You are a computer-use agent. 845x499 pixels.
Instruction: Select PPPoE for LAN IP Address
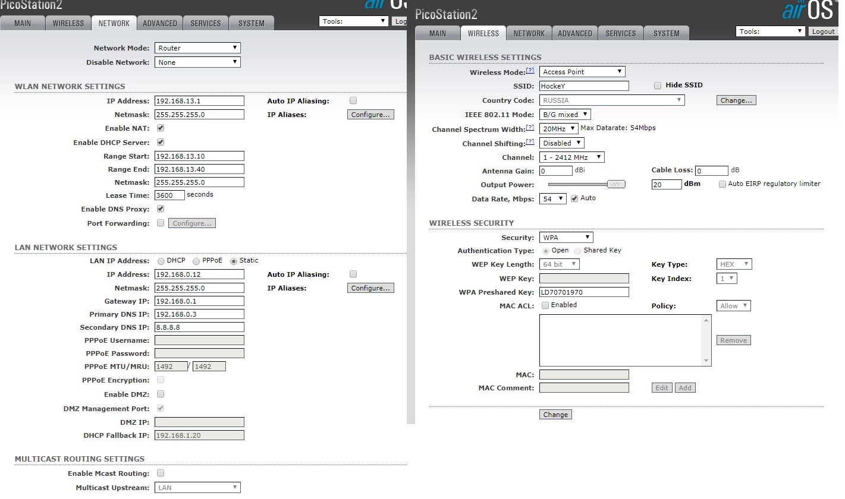[196, 261]
